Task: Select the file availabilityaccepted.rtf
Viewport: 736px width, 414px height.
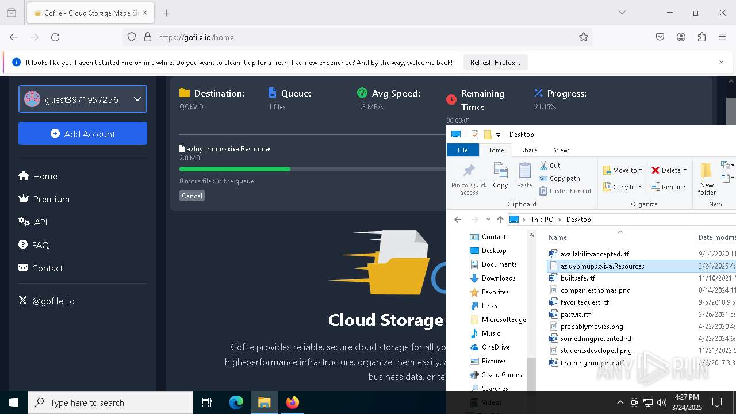Action: click(595, 254)
